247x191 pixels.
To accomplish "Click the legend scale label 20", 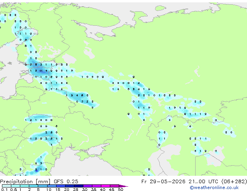I will (67, 189).
